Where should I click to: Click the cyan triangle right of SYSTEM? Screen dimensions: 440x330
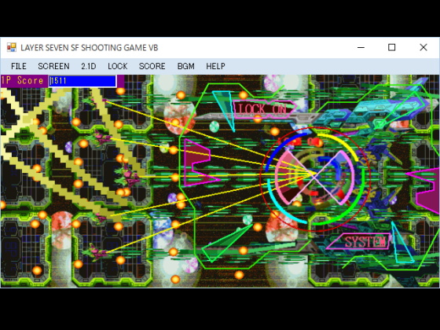(x=401, y=243)
